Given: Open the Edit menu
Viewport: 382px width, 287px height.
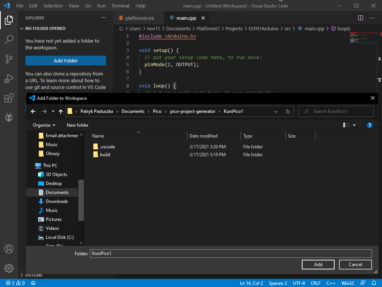Looking at the screenshot, I should (33, 6).
